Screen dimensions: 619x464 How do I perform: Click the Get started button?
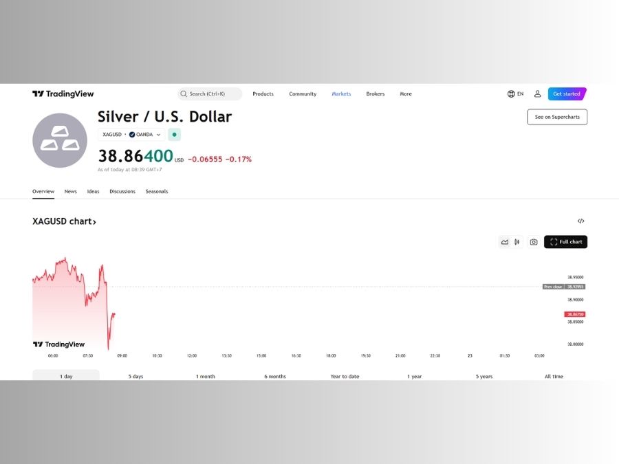pyautogui.click(x=567, y=94)
